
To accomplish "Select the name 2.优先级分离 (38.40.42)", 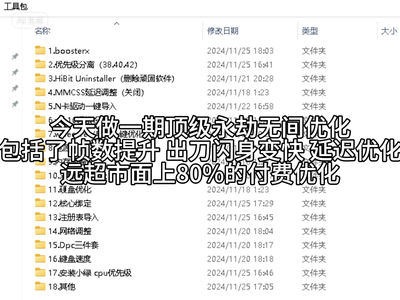I will tap(93, 64).
